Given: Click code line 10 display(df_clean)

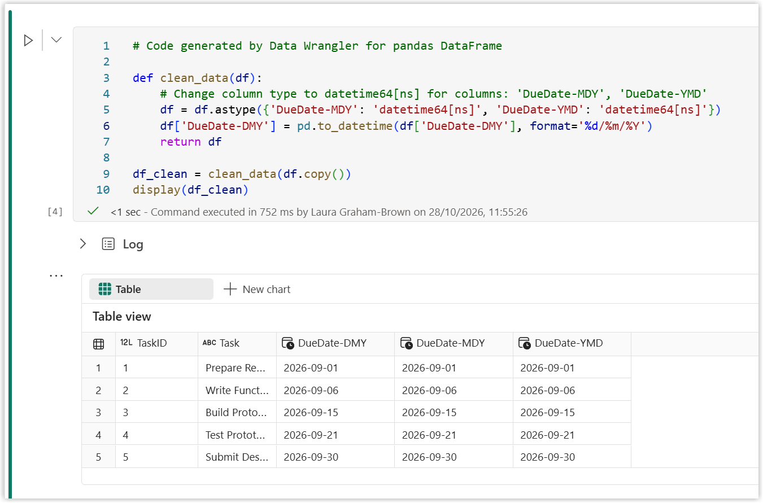Looking at the screenshot, I should [x=190, y=190].
